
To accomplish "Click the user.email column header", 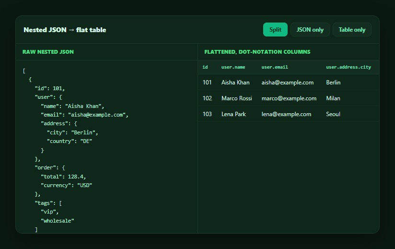I will pyautogui.click(x=275, y=67).
